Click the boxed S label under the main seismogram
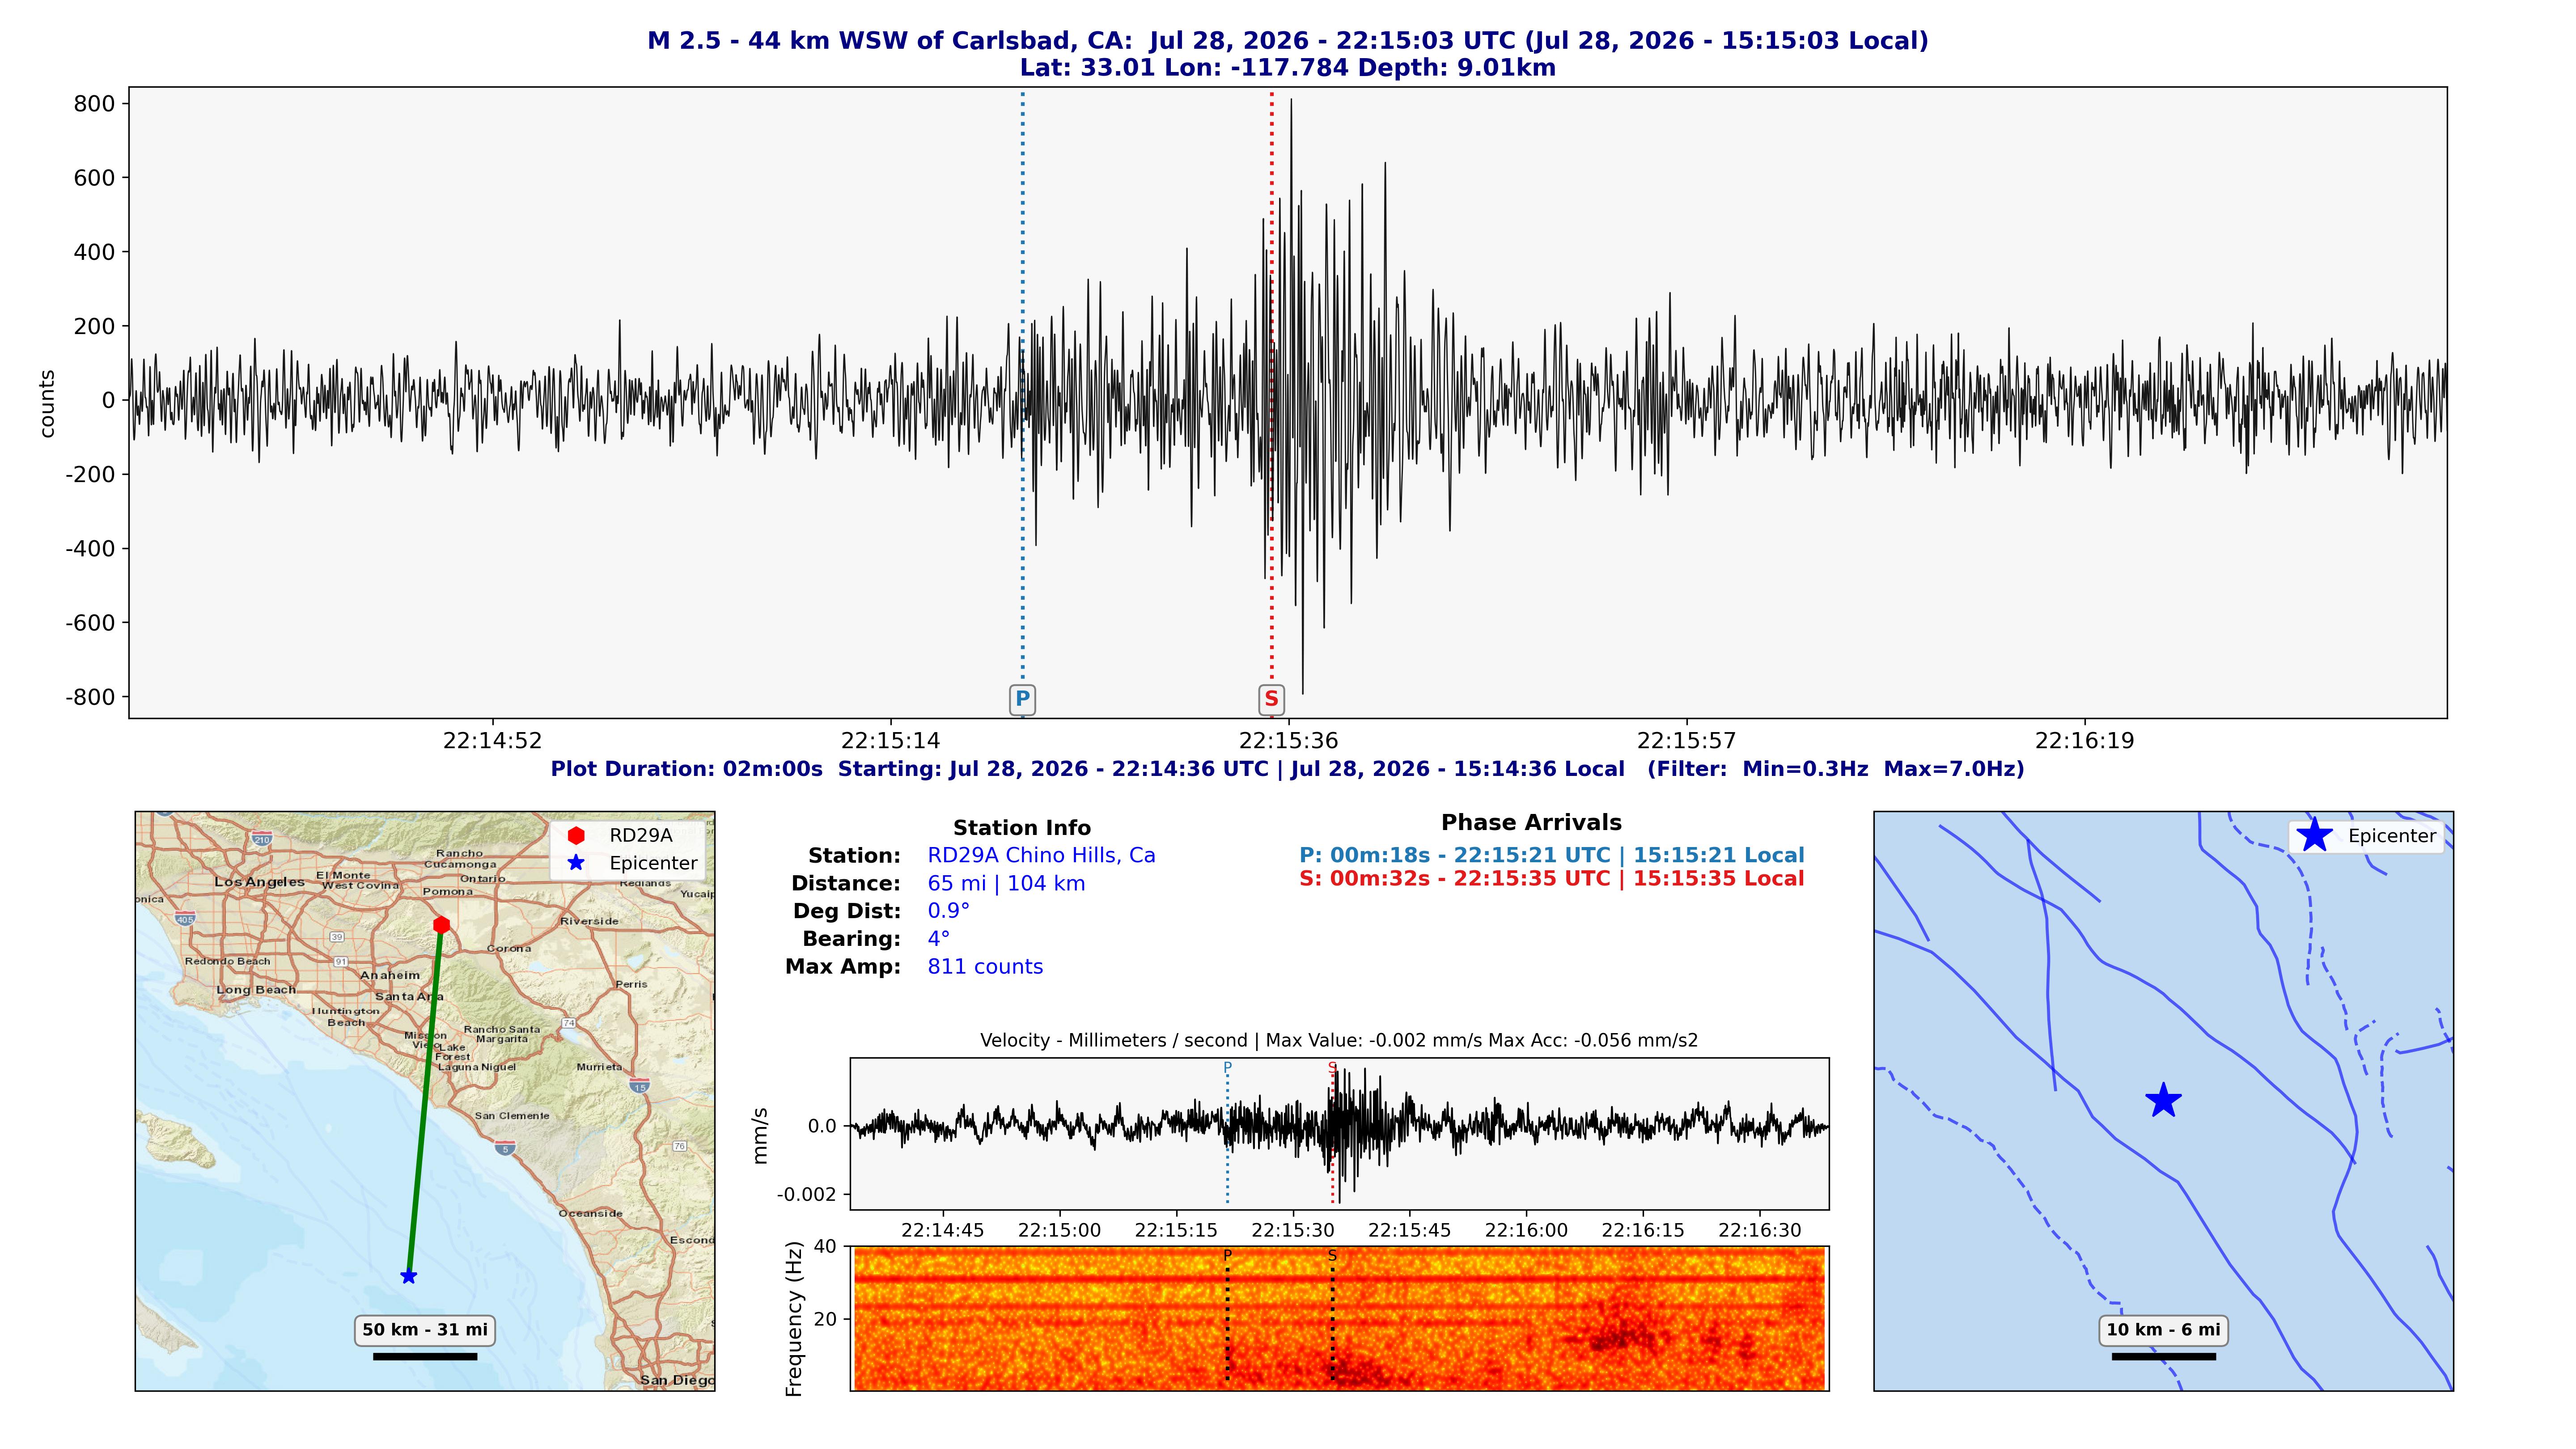The height and width of the screenshot is (1449, 2576). [x=1271, y=699]
